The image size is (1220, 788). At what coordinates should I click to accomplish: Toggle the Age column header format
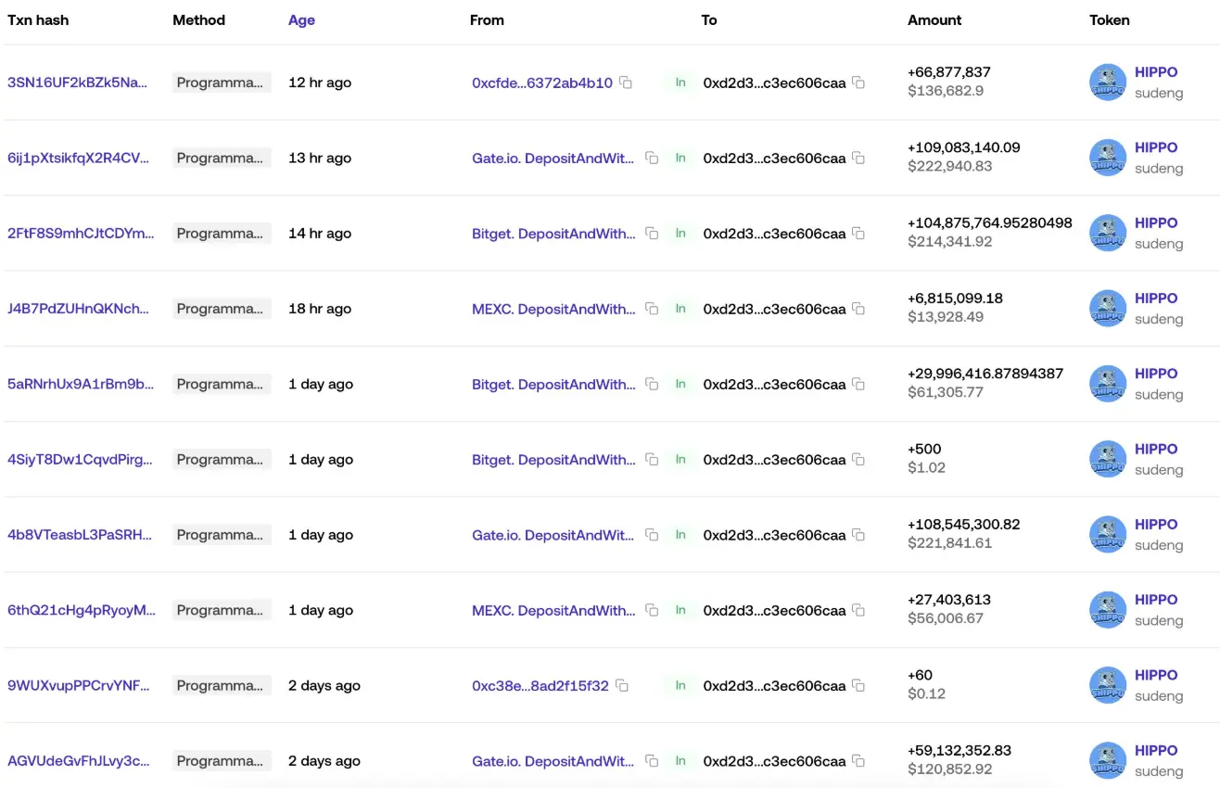[301, 20]
